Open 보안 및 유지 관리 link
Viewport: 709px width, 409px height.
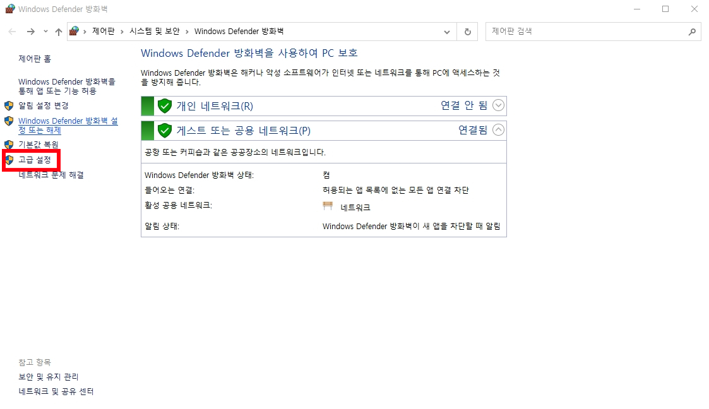click(x=49, y=377)
